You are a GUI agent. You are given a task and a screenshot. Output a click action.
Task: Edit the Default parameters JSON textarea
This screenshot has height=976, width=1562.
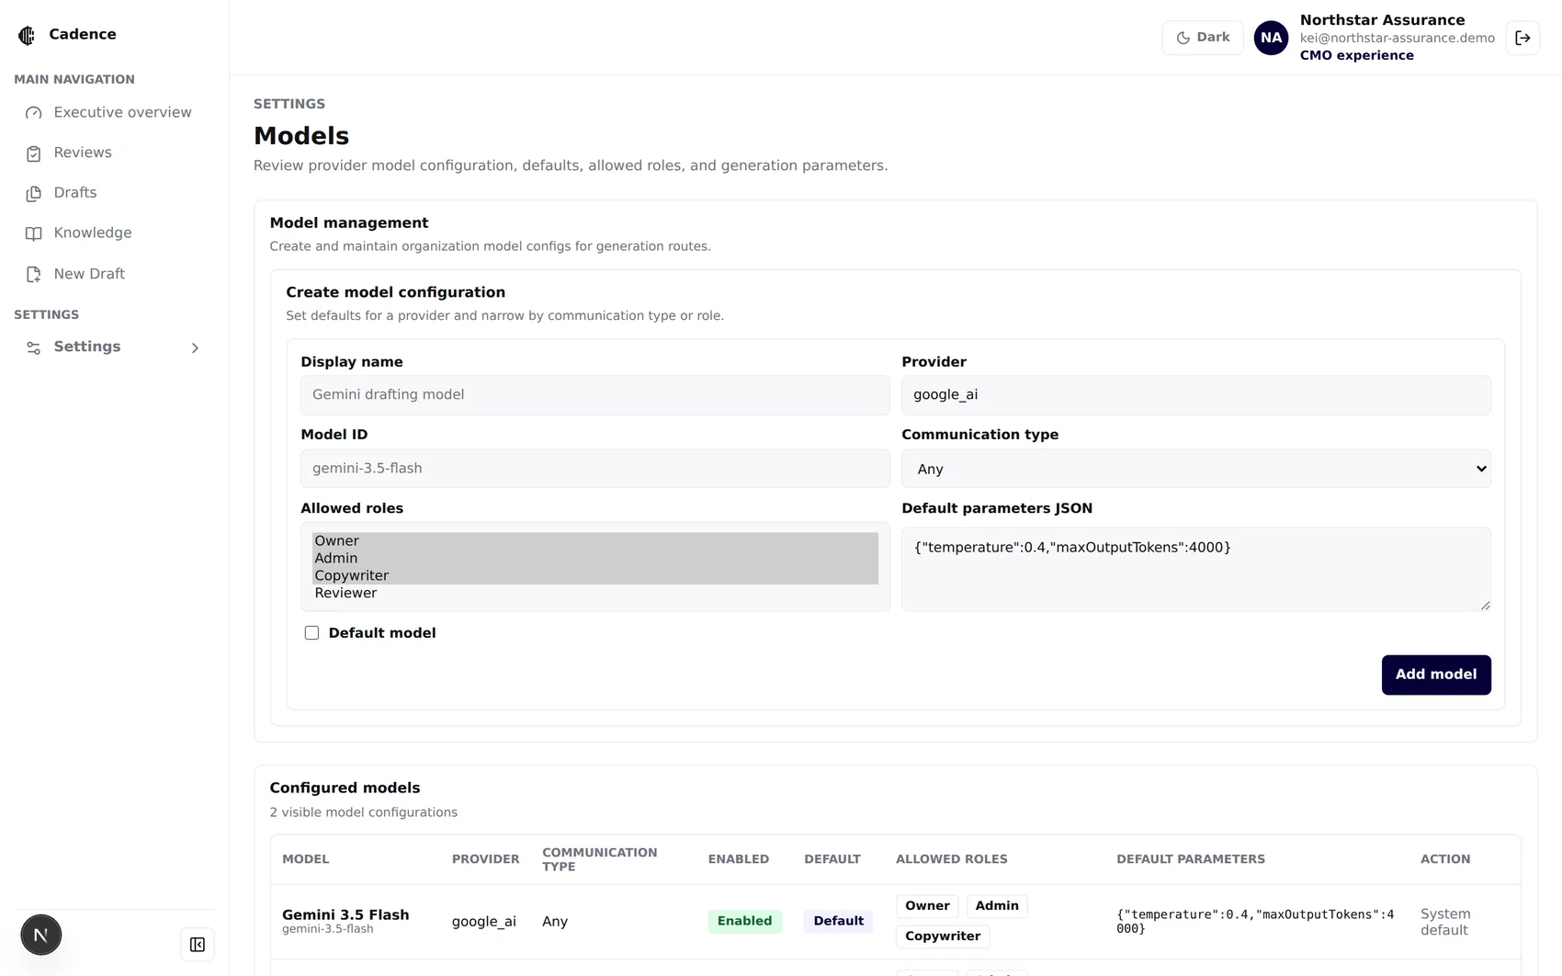click(x=1195, y=569)
